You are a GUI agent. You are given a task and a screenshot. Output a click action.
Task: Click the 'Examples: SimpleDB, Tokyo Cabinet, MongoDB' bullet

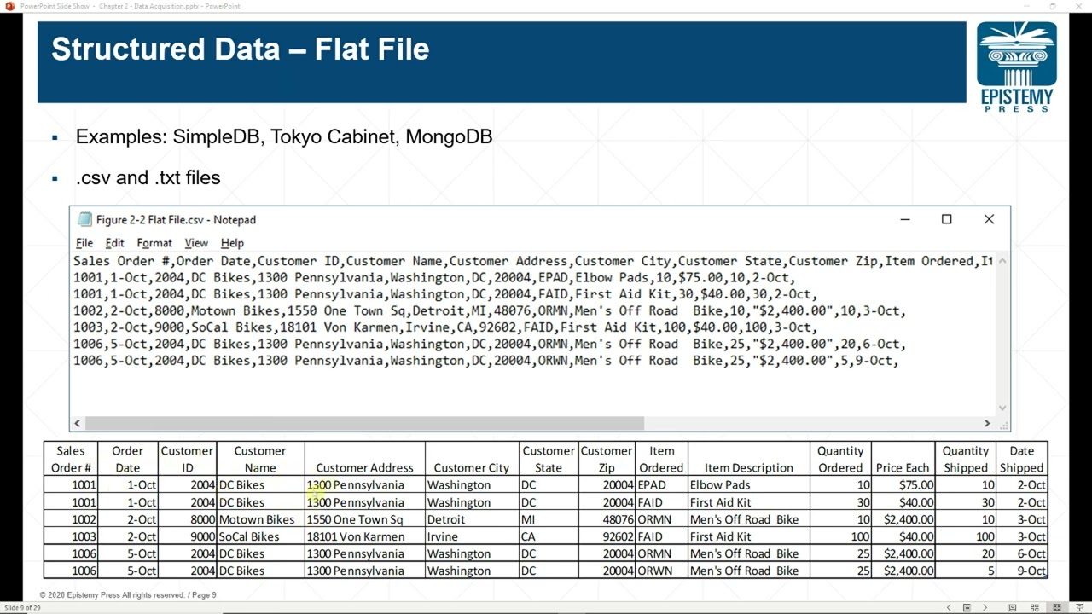[x=284, y=136]
